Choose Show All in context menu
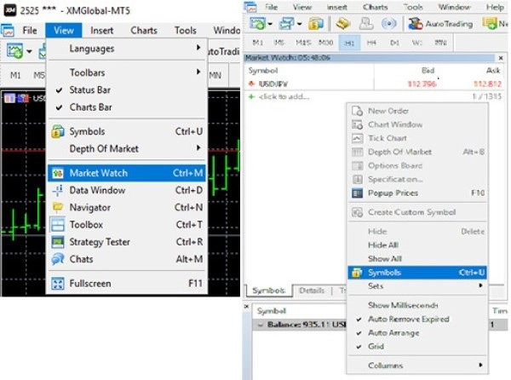The image size is (511, 380). pyautogui.click(x=417, y=259)
